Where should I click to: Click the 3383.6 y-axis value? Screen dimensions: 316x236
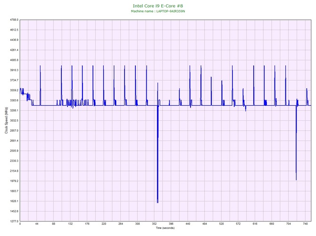click(x=14, y=101)
